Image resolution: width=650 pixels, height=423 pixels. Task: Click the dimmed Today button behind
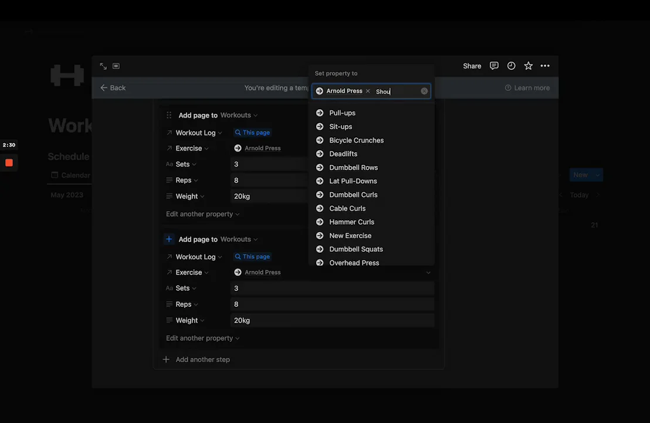(579, 194)
